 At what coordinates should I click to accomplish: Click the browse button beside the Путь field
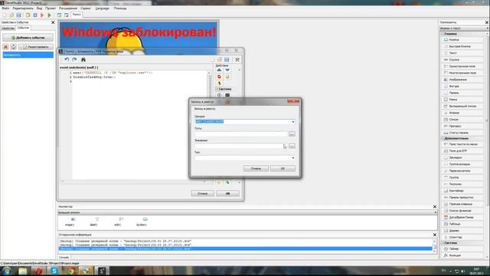[292, 134]
